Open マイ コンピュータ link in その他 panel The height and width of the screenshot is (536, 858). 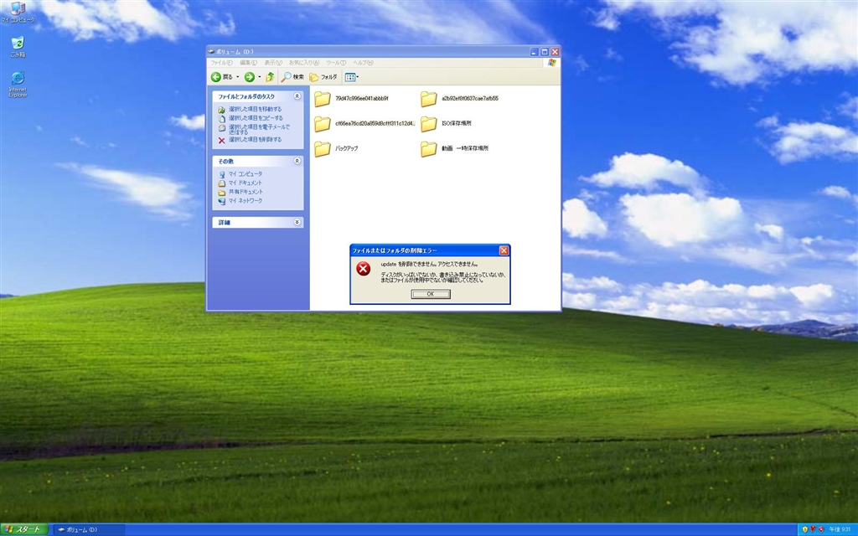click(x=246, y=174)
